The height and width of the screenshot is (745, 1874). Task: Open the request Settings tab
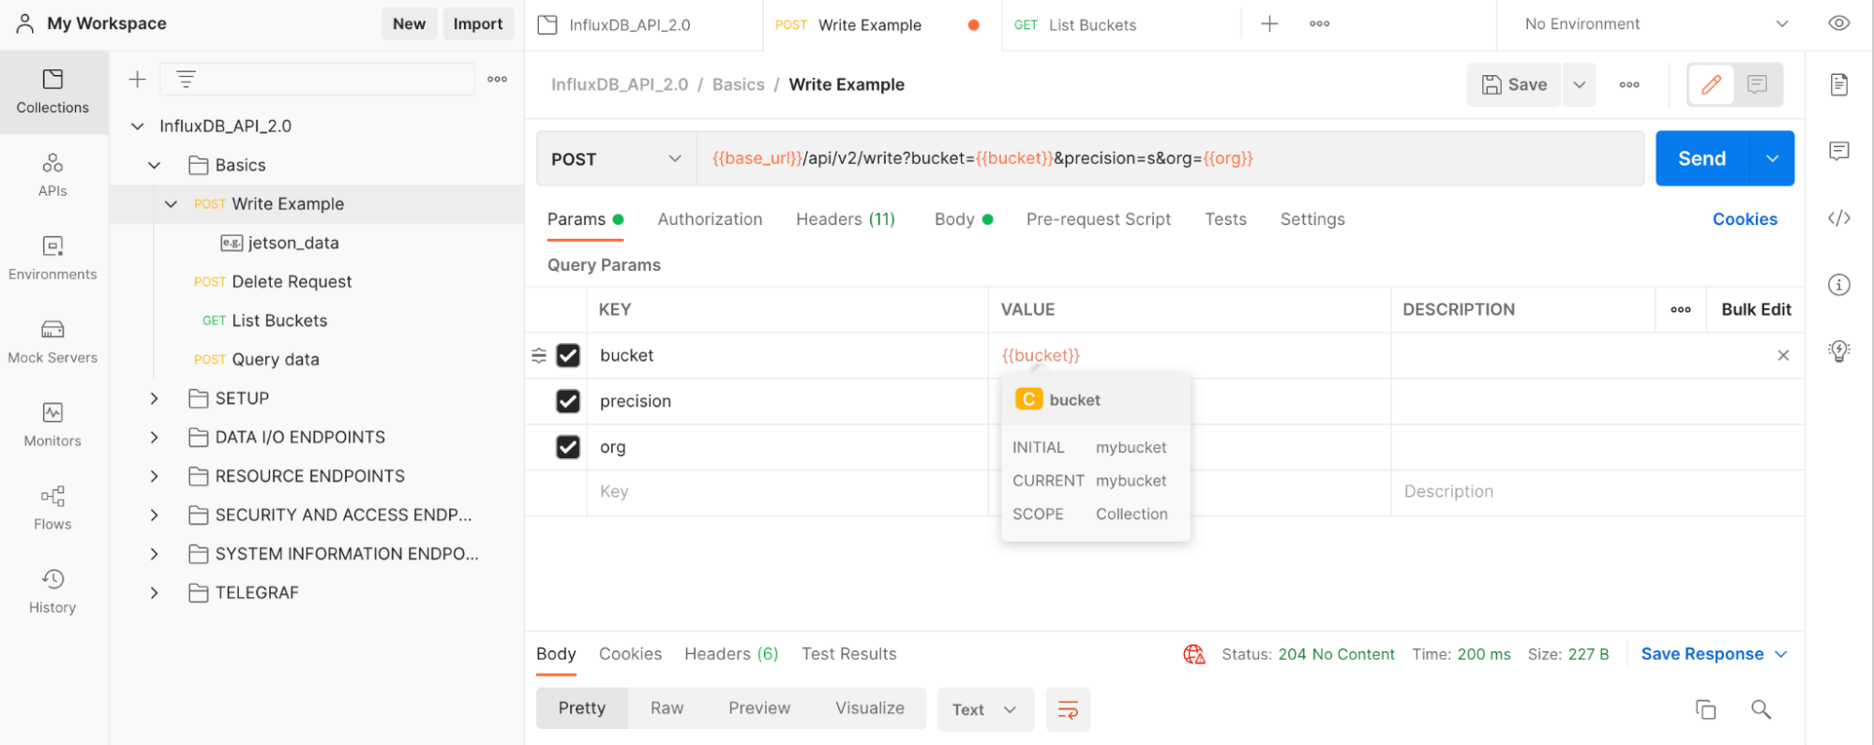pos(1312,219)
